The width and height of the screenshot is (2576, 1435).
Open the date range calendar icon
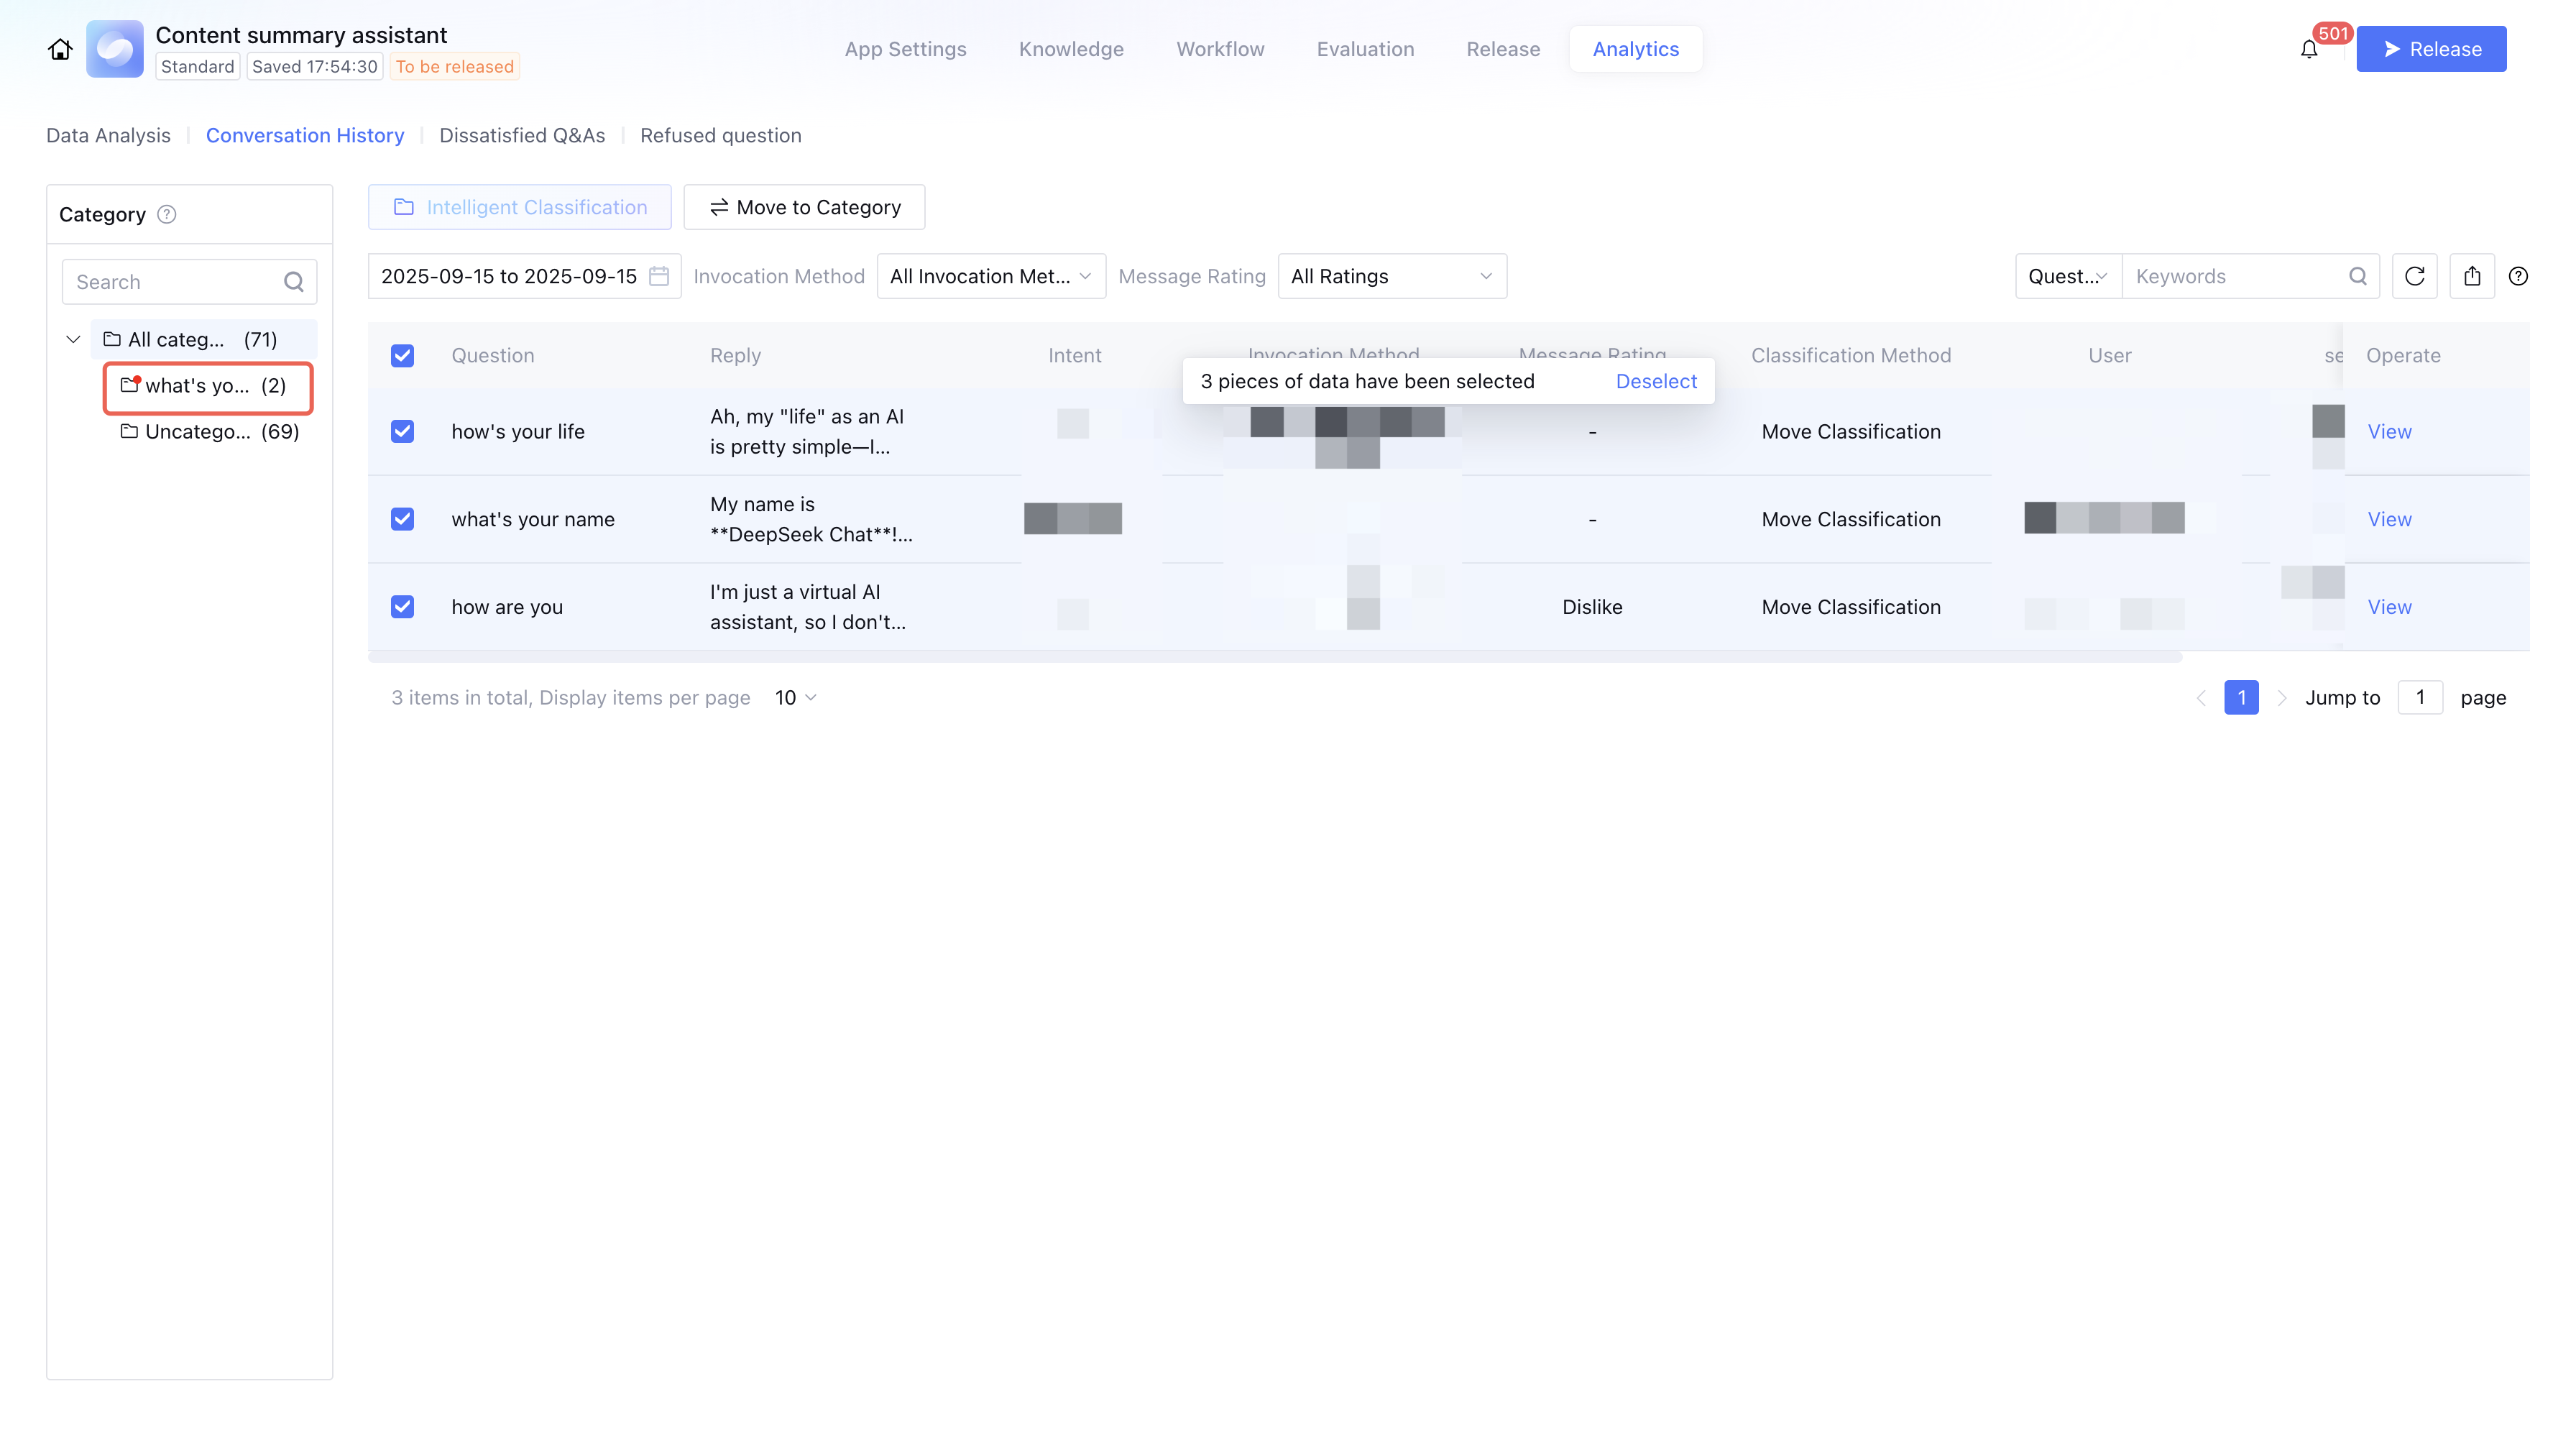[x=659, y=276]
